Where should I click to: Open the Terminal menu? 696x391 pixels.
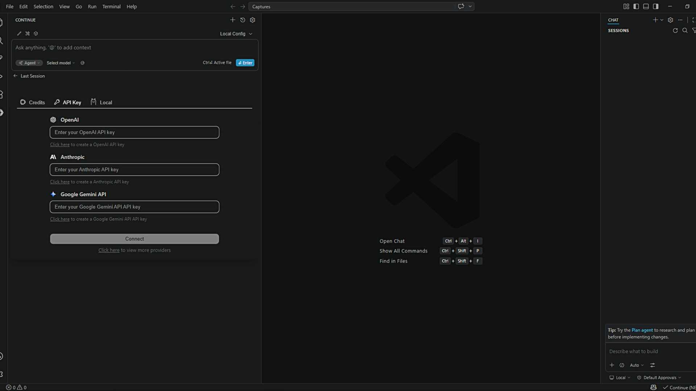pyautogui.click(x=111, y=7)
